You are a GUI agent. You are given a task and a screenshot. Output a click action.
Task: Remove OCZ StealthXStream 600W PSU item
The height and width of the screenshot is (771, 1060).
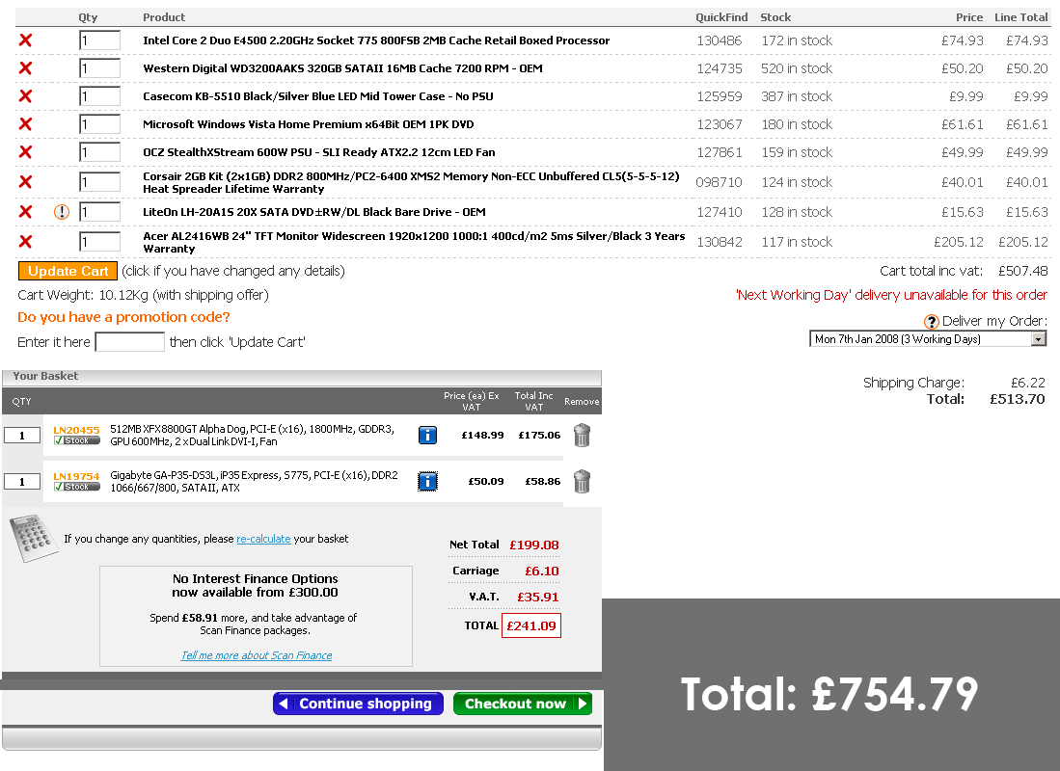point(25,152)
